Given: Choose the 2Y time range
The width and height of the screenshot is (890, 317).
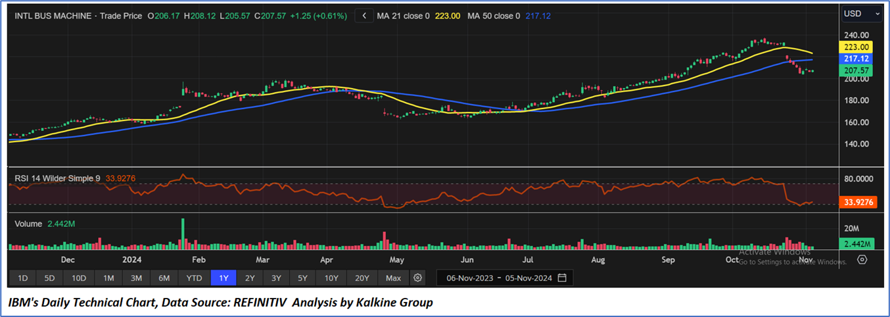Looking at the screenshot, I should (x=250, y=278).
